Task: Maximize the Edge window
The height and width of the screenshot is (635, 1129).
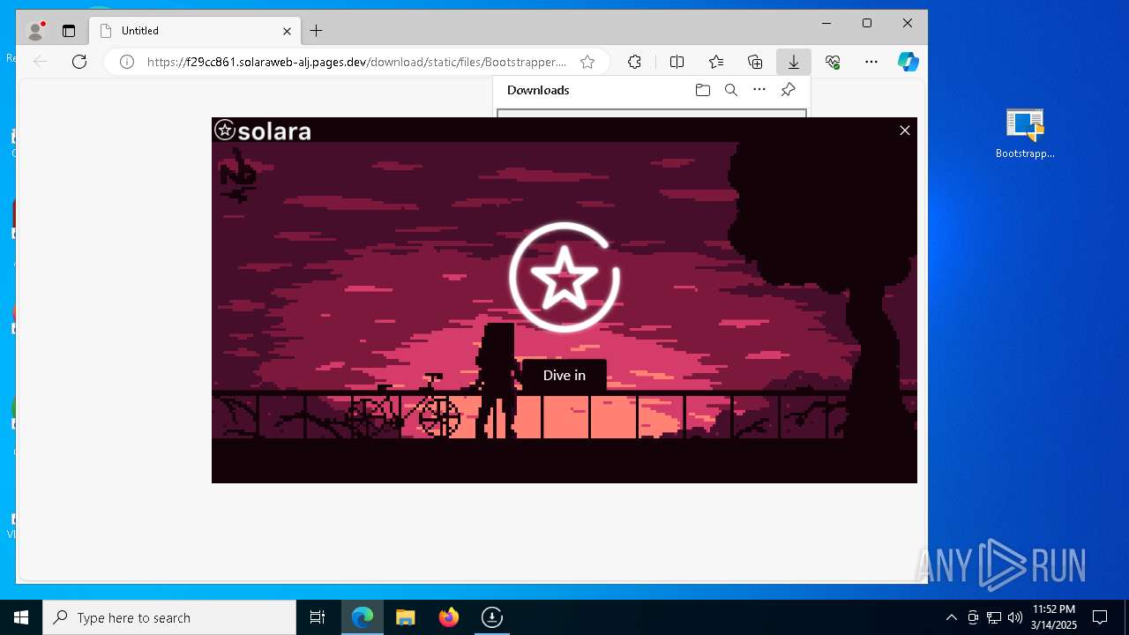Action: 867,23
